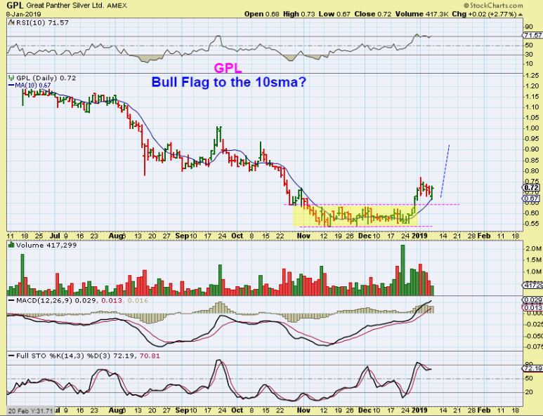Viewport: 543px width, 416px height.
Task: Click the StockCharts.com watermark link
Action: [493, 5]
